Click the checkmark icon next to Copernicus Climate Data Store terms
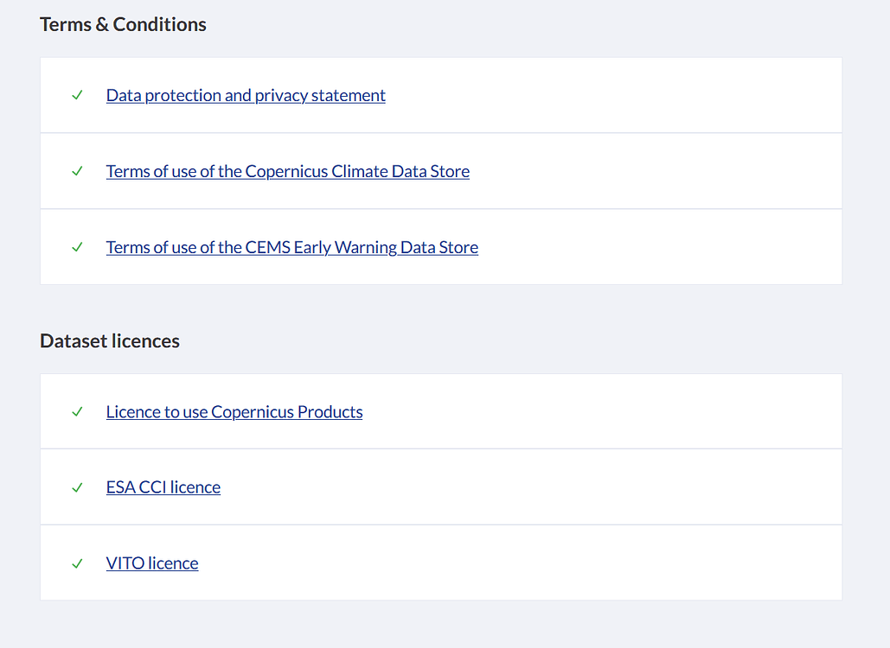 76,171
